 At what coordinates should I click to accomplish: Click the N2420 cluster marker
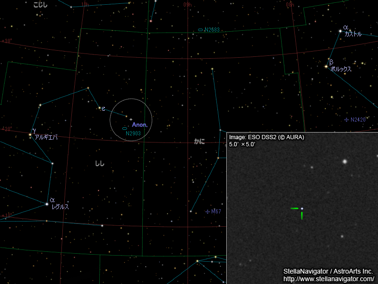pyautogui.click(x=347, y=120)
